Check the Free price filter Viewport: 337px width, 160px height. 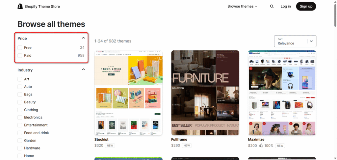[x=20, y=47]
